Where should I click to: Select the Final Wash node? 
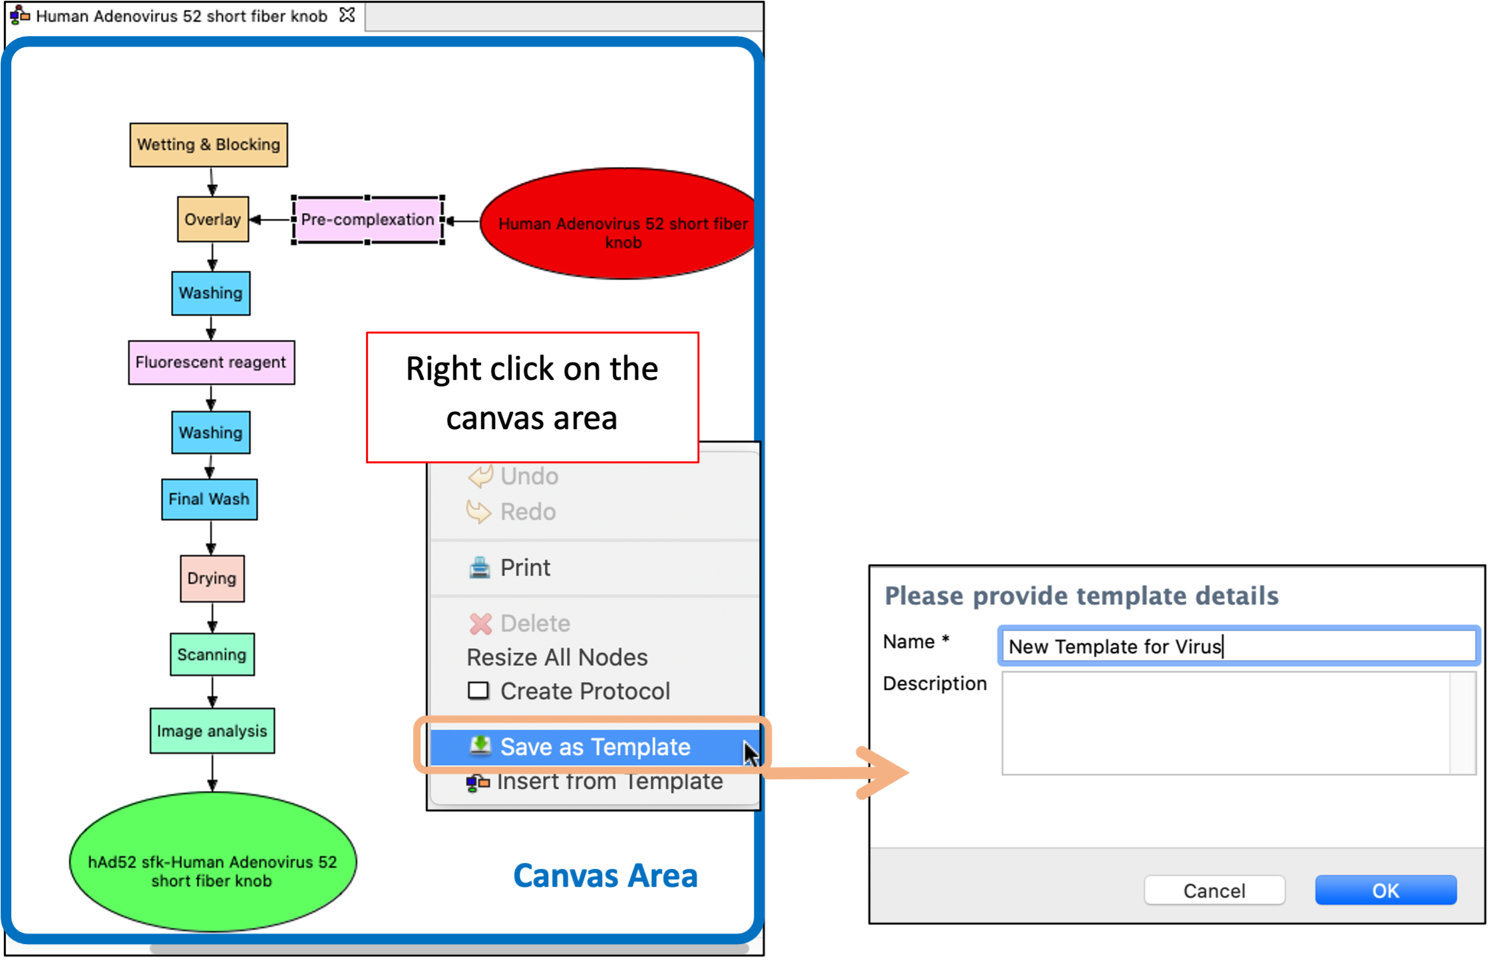click(209, 499)
